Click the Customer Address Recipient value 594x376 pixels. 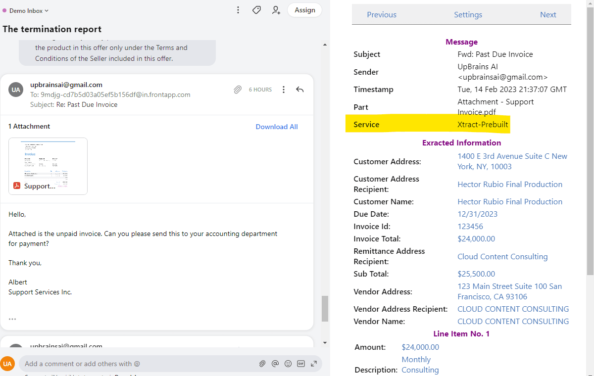510,185
